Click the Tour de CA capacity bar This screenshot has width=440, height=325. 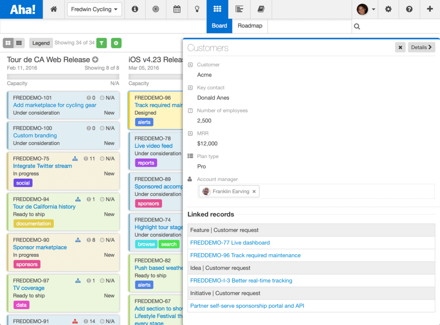[x=63, y=77]
